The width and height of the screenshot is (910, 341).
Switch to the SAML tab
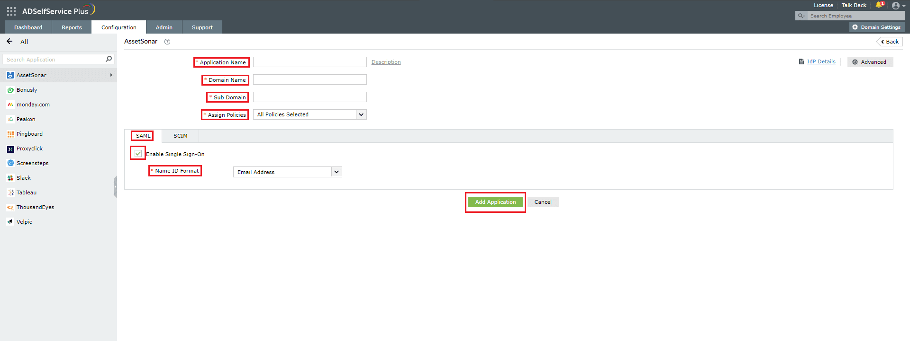click(143, 136)
